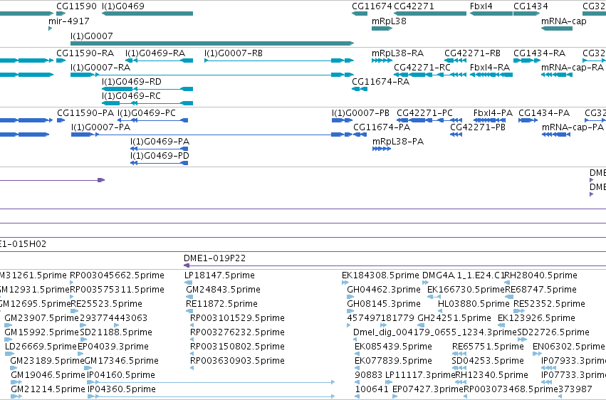Select transcript CG11590-RA

tap(85, 53)
